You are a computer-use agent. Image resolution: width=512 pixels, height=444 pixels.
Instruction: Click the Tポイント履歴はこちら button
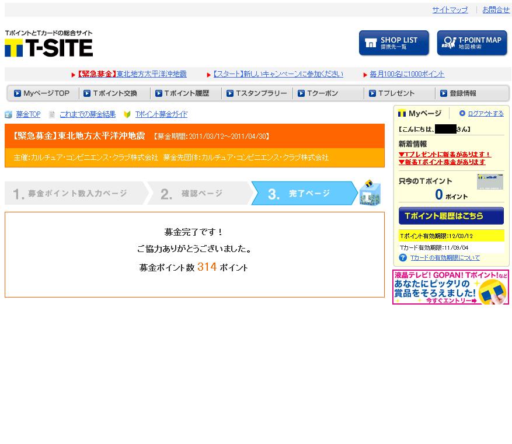point(451,216)
